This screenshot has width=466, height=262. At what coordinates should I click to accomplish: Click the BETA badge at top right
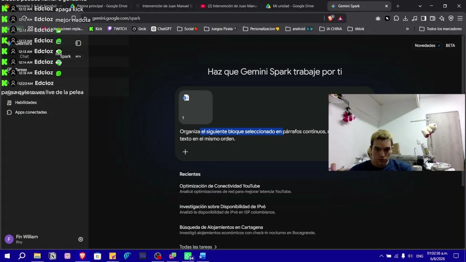[450, 45]
